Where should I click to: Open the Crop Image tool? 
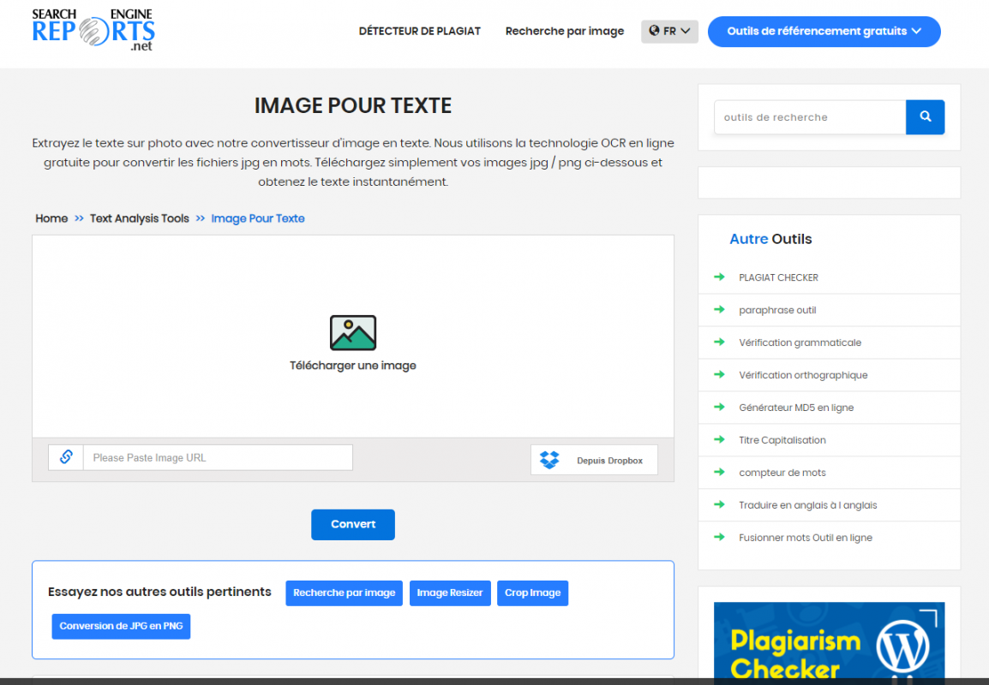(x=532, y=593)
